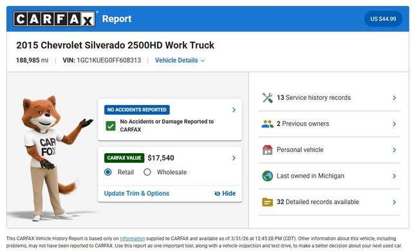412x251 pixels.
Task: Expand Service history records chevron
Action: coord(394,98)
